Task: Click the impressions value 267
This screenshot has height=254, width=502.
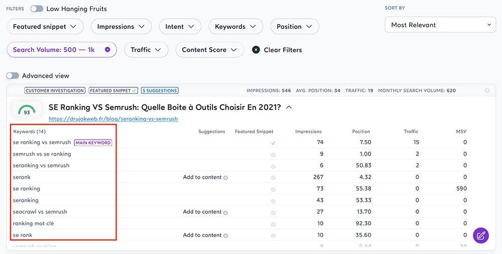Action: [x=318, y=177]
